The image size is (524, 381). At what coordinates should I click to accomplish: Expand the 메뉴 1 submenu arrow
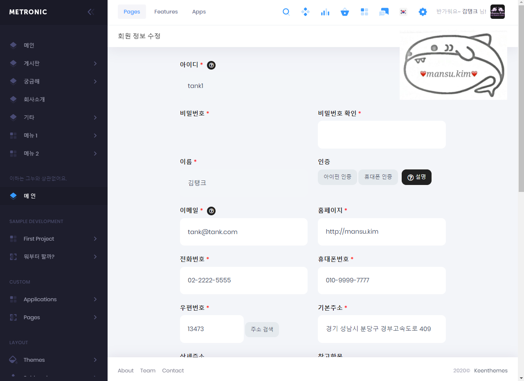[95, 135]
